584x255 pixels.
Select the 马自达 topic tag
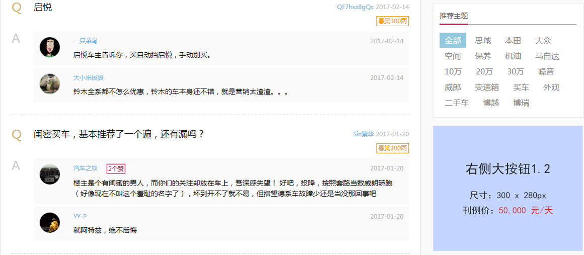tap(547, 56)
